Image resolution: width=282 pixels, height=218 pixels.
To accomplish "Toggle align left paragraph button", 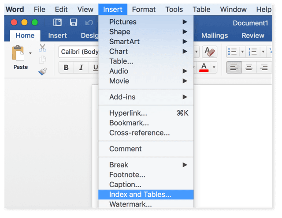I will tap(234, 68).
